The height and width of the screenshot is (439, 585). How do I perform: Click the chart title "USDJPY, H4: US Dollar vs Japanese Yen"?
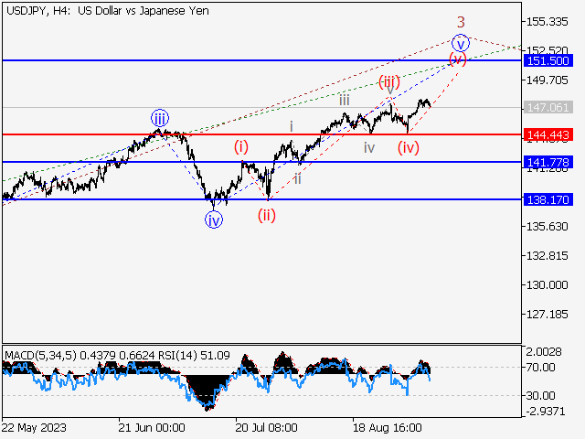click(x=108, y=11)
